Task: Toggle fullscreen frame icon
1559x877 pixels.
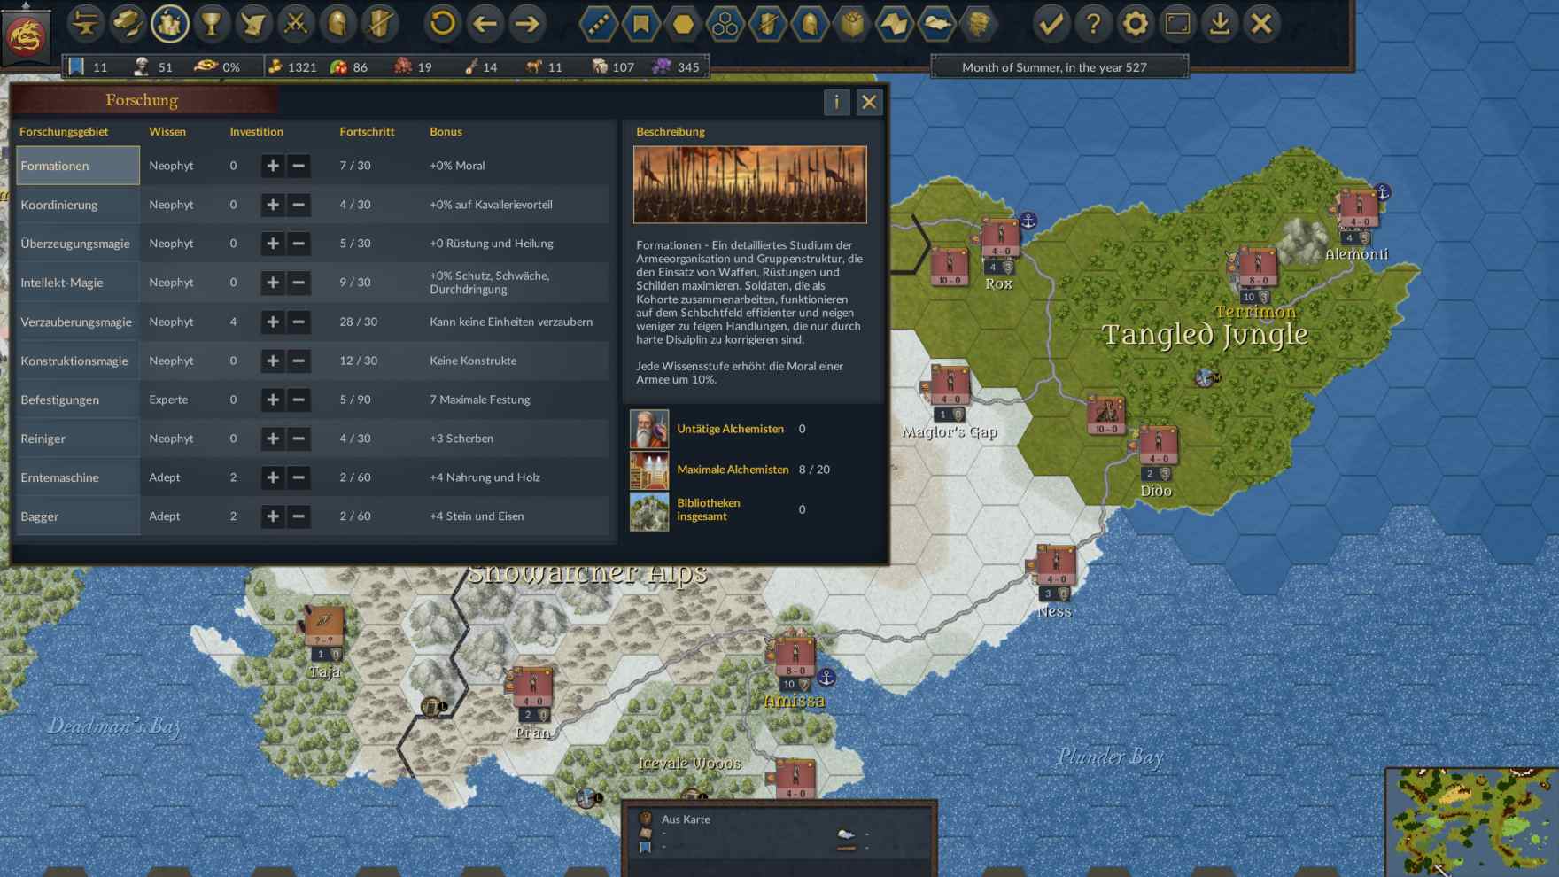Action: tap(1177, 24)
